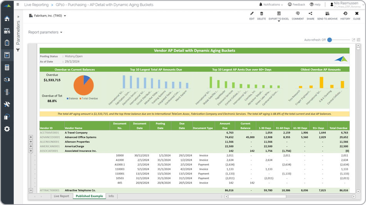Collapse the group beside Attractive Telephone Co.

point(31,190)
